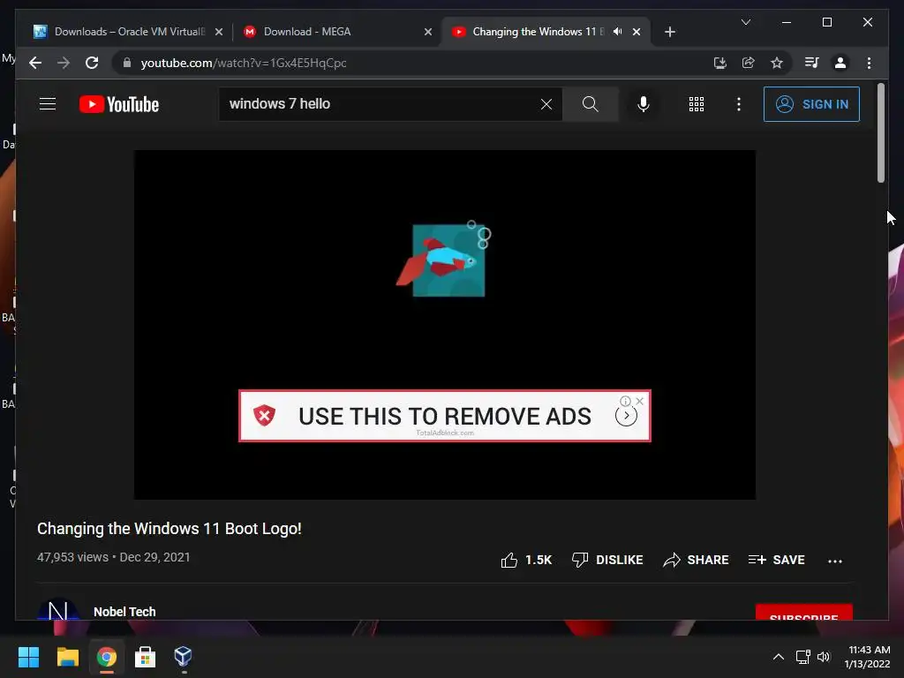This screenshot has height=678, width=904.
Task: Open the Nobel Tech channel avatar
Action: pos(58,610)
